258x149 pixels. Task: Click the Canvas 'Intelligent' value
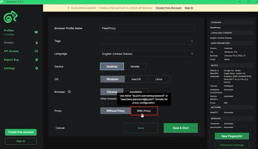(x=228, y=86)
